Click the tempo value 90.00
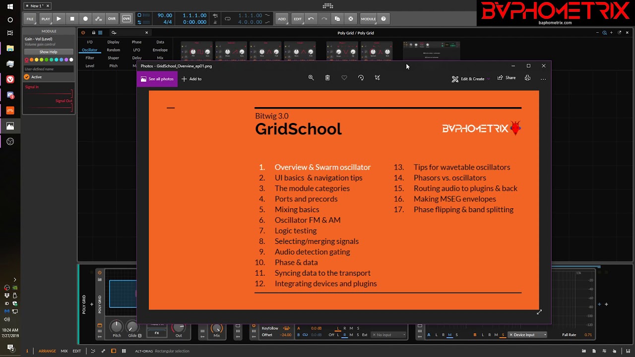The image size is (635, 357). (x=165, y=15)
